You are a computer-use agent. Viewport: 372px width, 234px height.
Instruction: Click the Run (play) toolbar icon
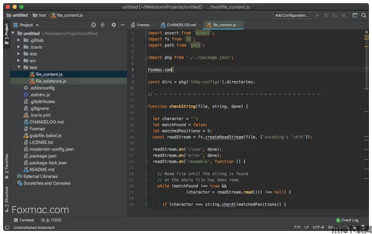(317, 15)
